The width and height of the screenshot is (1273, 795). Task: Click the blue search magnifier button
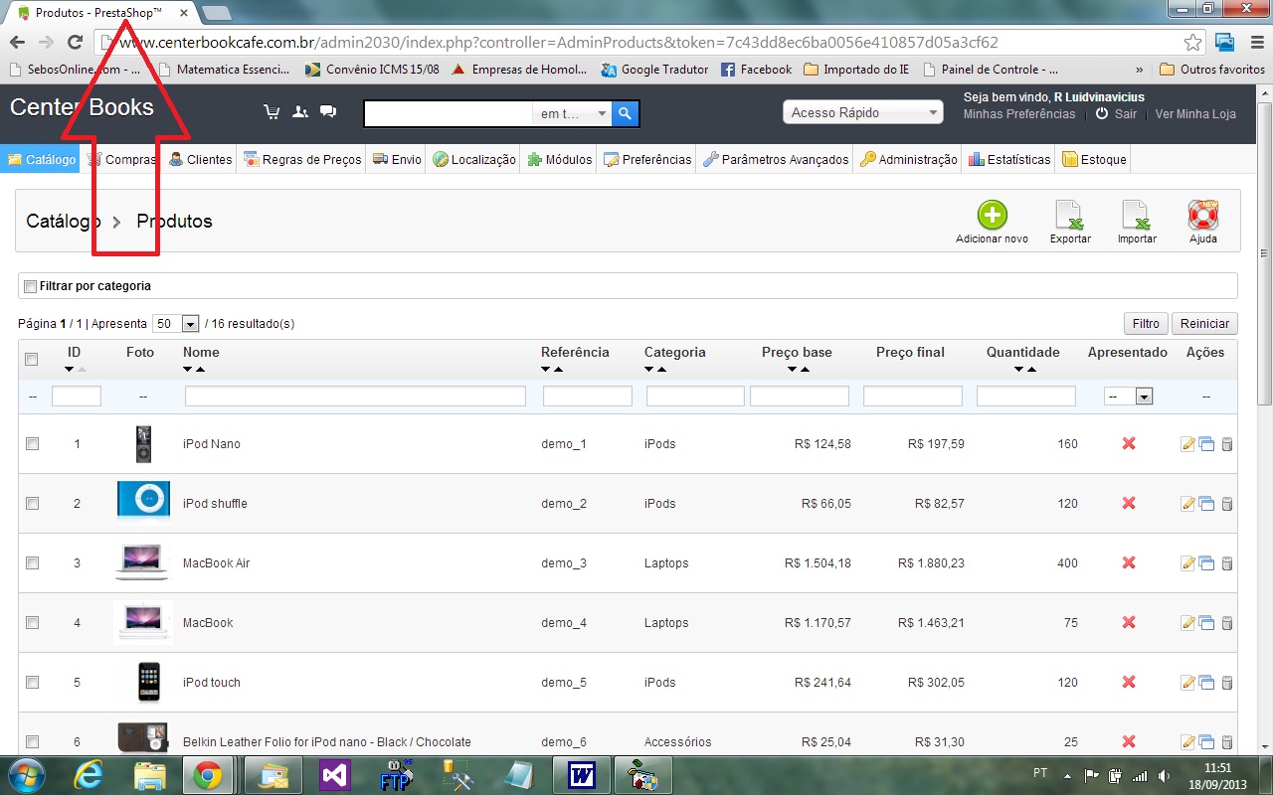click(625, 113)
